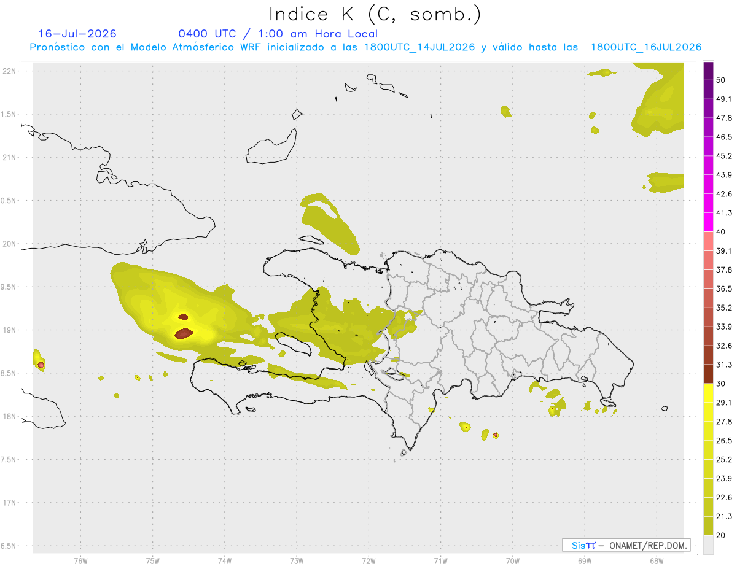Viewport: 737px width, 569px height.
Task: Click the pink hotspot at the map's left edge
Action: click(41, 365)
